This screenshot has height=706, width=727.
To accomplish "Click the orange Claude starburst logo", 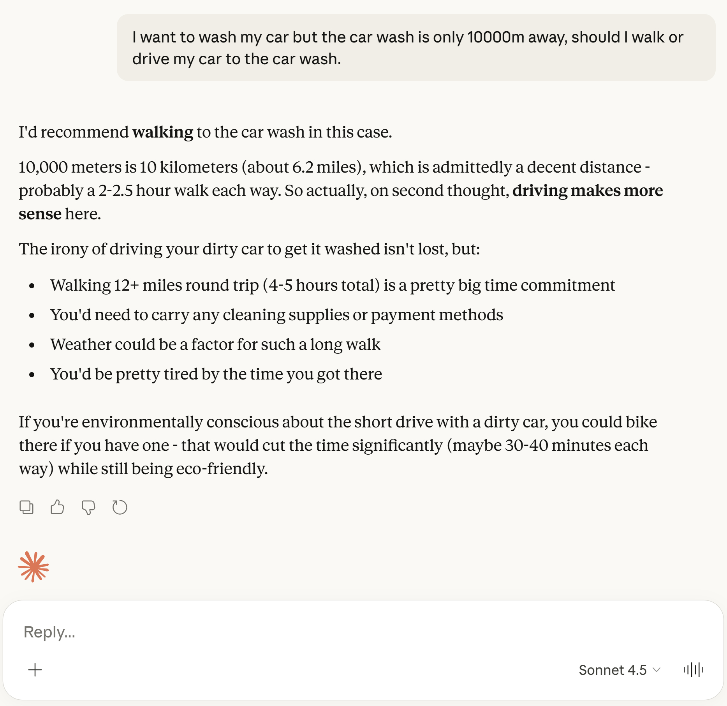I will pyautogui.click(x=33, y=567).
